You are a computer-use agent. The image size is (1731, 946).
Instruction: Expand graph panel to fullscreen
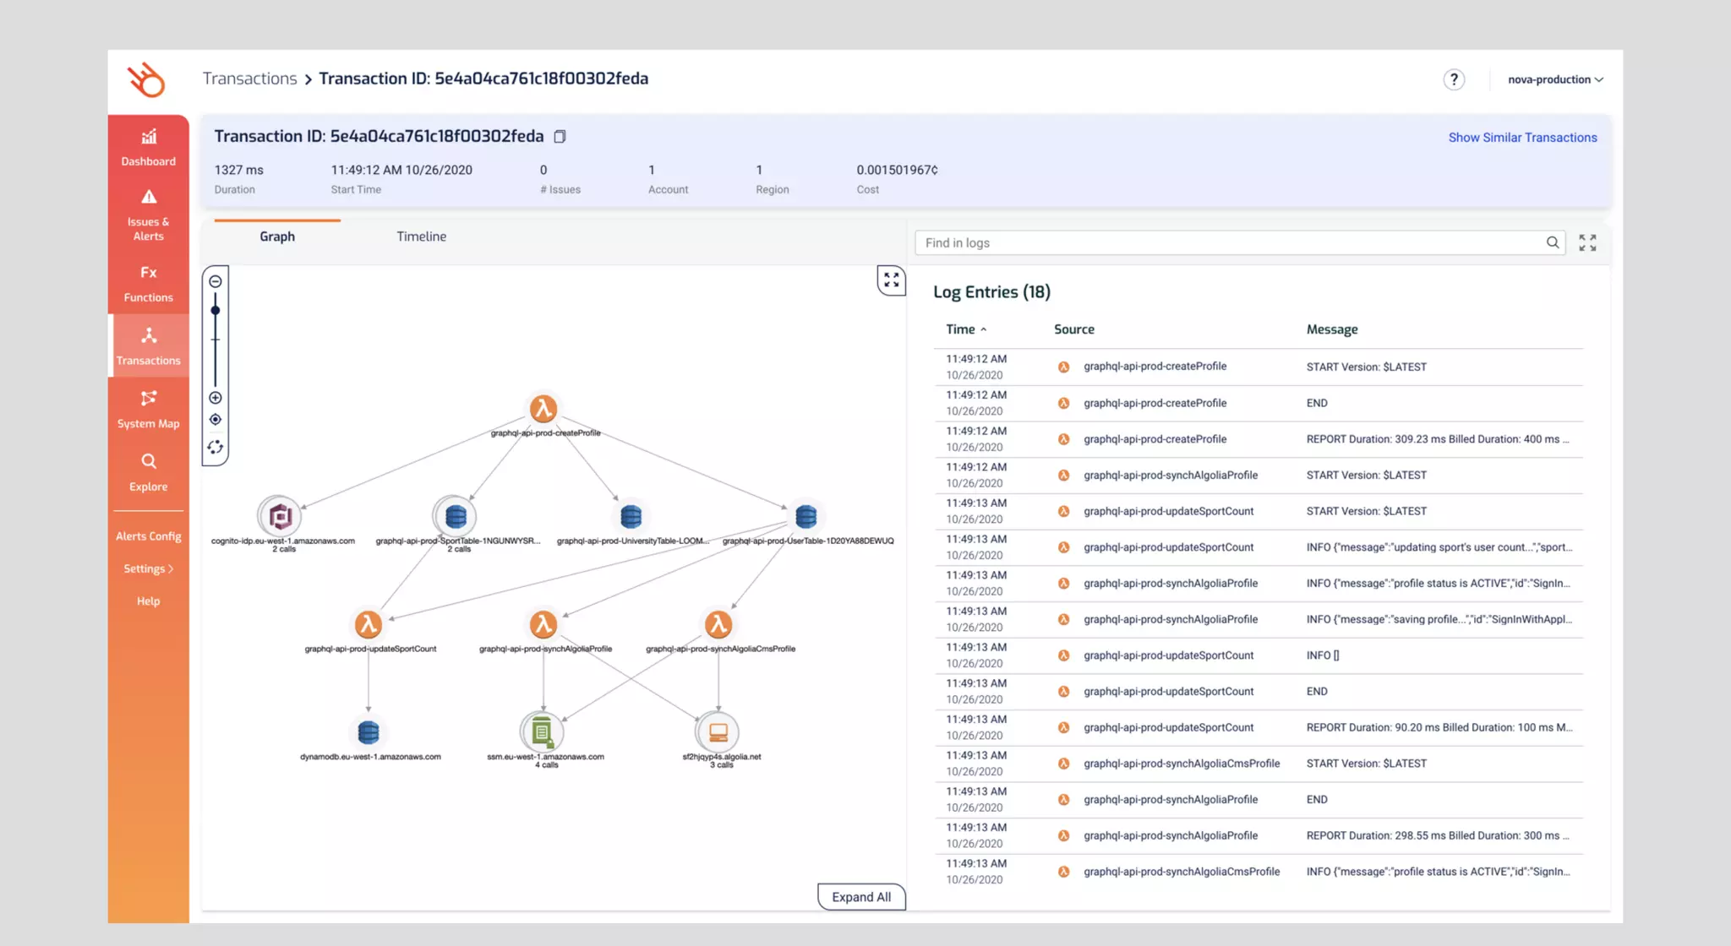click(891, 280)
